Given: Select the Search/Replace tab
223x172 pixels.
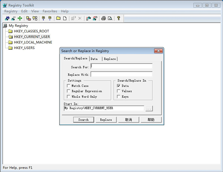Looking at the screenshot, I should [75, 58].
